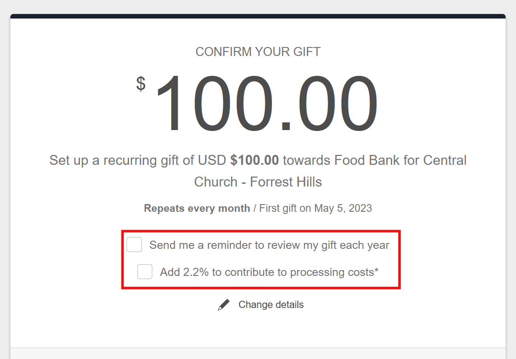
Task: Select the Change details pencil icon
Action: [223, 304]
